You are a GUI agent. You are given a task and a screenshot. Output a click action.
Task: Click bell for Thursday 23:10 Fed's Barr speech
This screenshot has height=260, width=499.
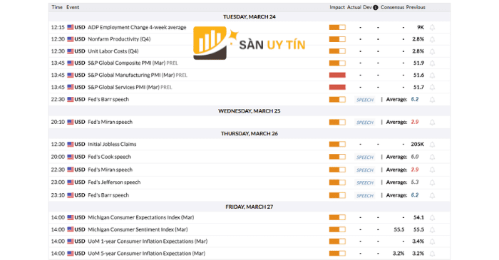(x=432, y=195)
